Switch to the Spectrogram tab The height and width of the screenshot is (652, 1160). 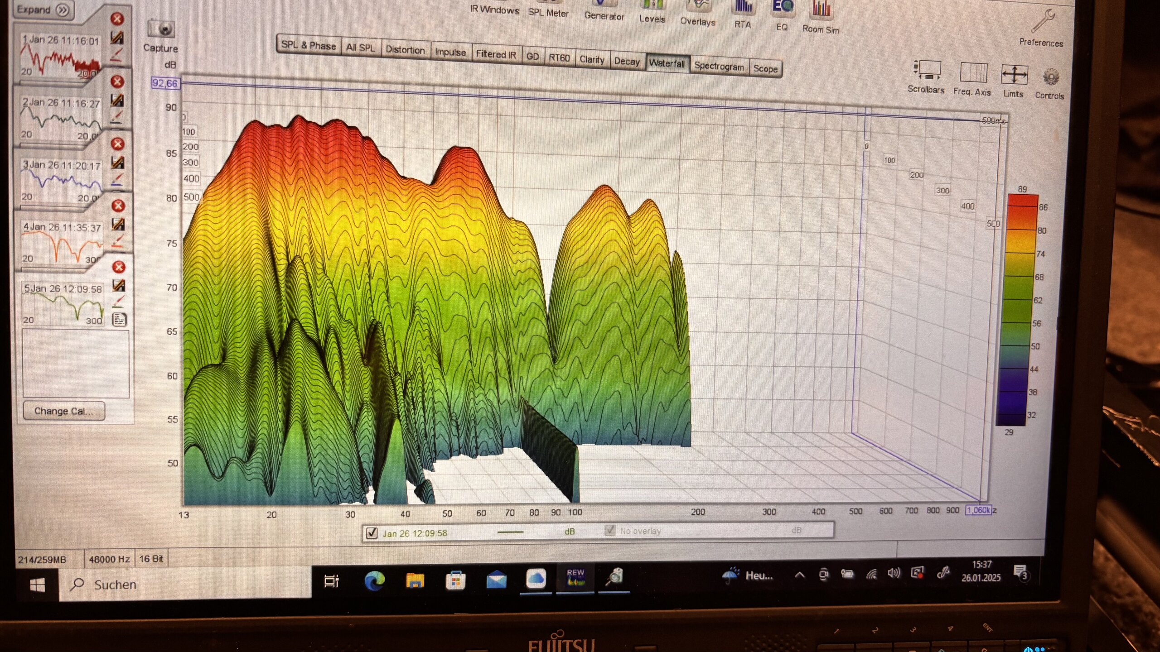719,66
